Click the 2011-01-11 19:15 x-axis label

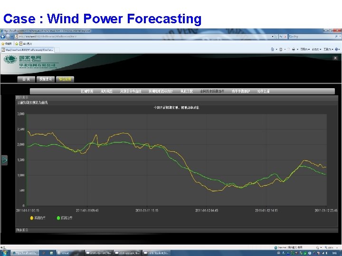[147, 210]
